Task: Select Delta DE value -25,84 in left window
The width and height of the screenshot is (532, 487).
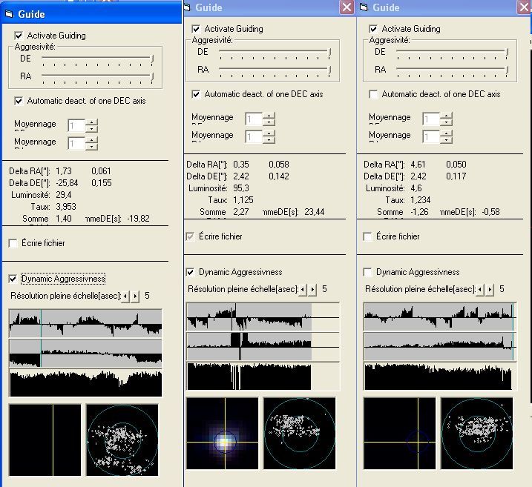Action: [67, 183]
